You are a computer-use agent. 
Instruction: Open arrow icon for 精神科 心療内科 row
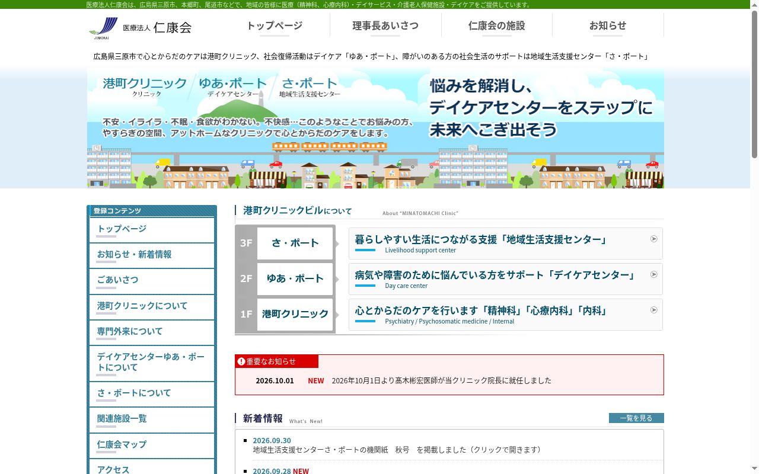click(x=654, y=310)
